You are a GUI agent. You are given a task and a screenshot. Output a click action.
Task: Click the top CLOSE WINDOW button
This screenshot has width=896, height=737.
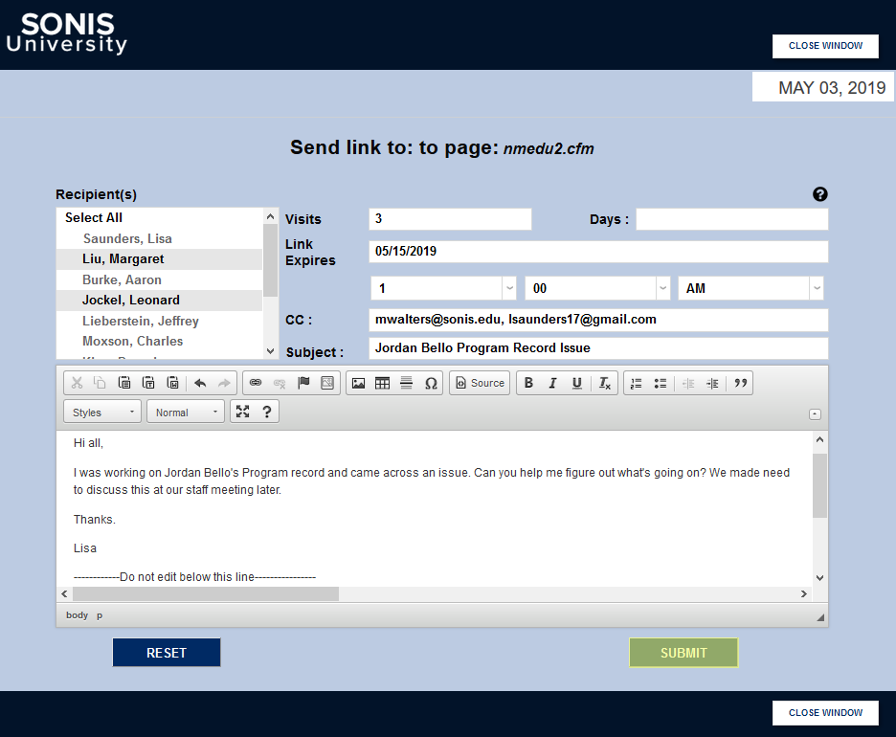825,46
